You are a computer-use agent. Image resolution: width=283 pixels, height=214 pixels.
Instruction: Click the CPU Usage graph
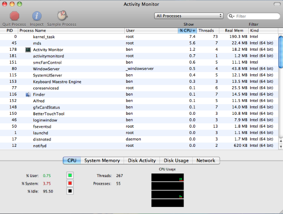pos(167,190)
